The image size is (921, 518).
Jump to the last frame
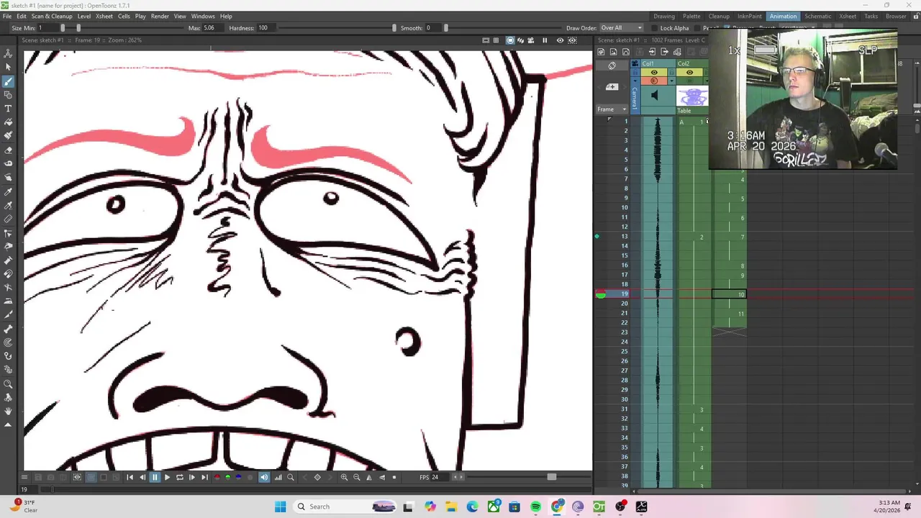(x=204, y=477)
